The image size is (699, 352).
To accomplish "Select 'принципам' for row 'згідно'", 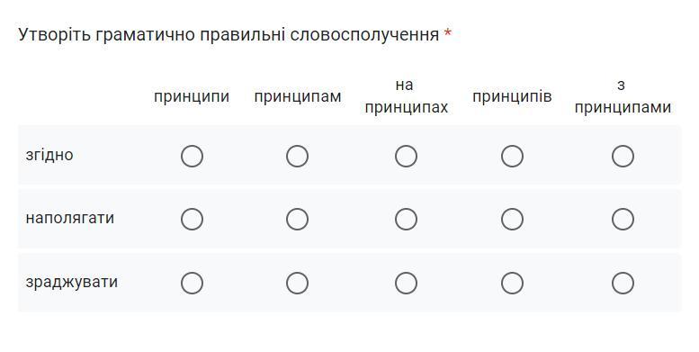I will pyautogui.click(x=297, y=156).
